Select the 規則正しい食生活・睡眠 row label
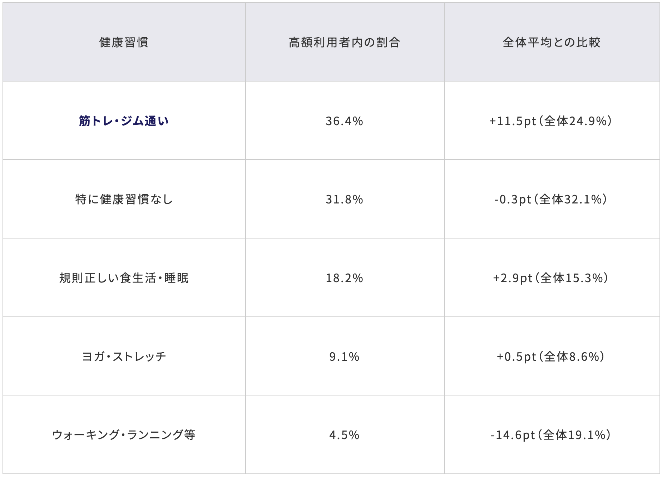Image resolution: width=662 pixels, height=477 pixels. (x=124, y=278)
